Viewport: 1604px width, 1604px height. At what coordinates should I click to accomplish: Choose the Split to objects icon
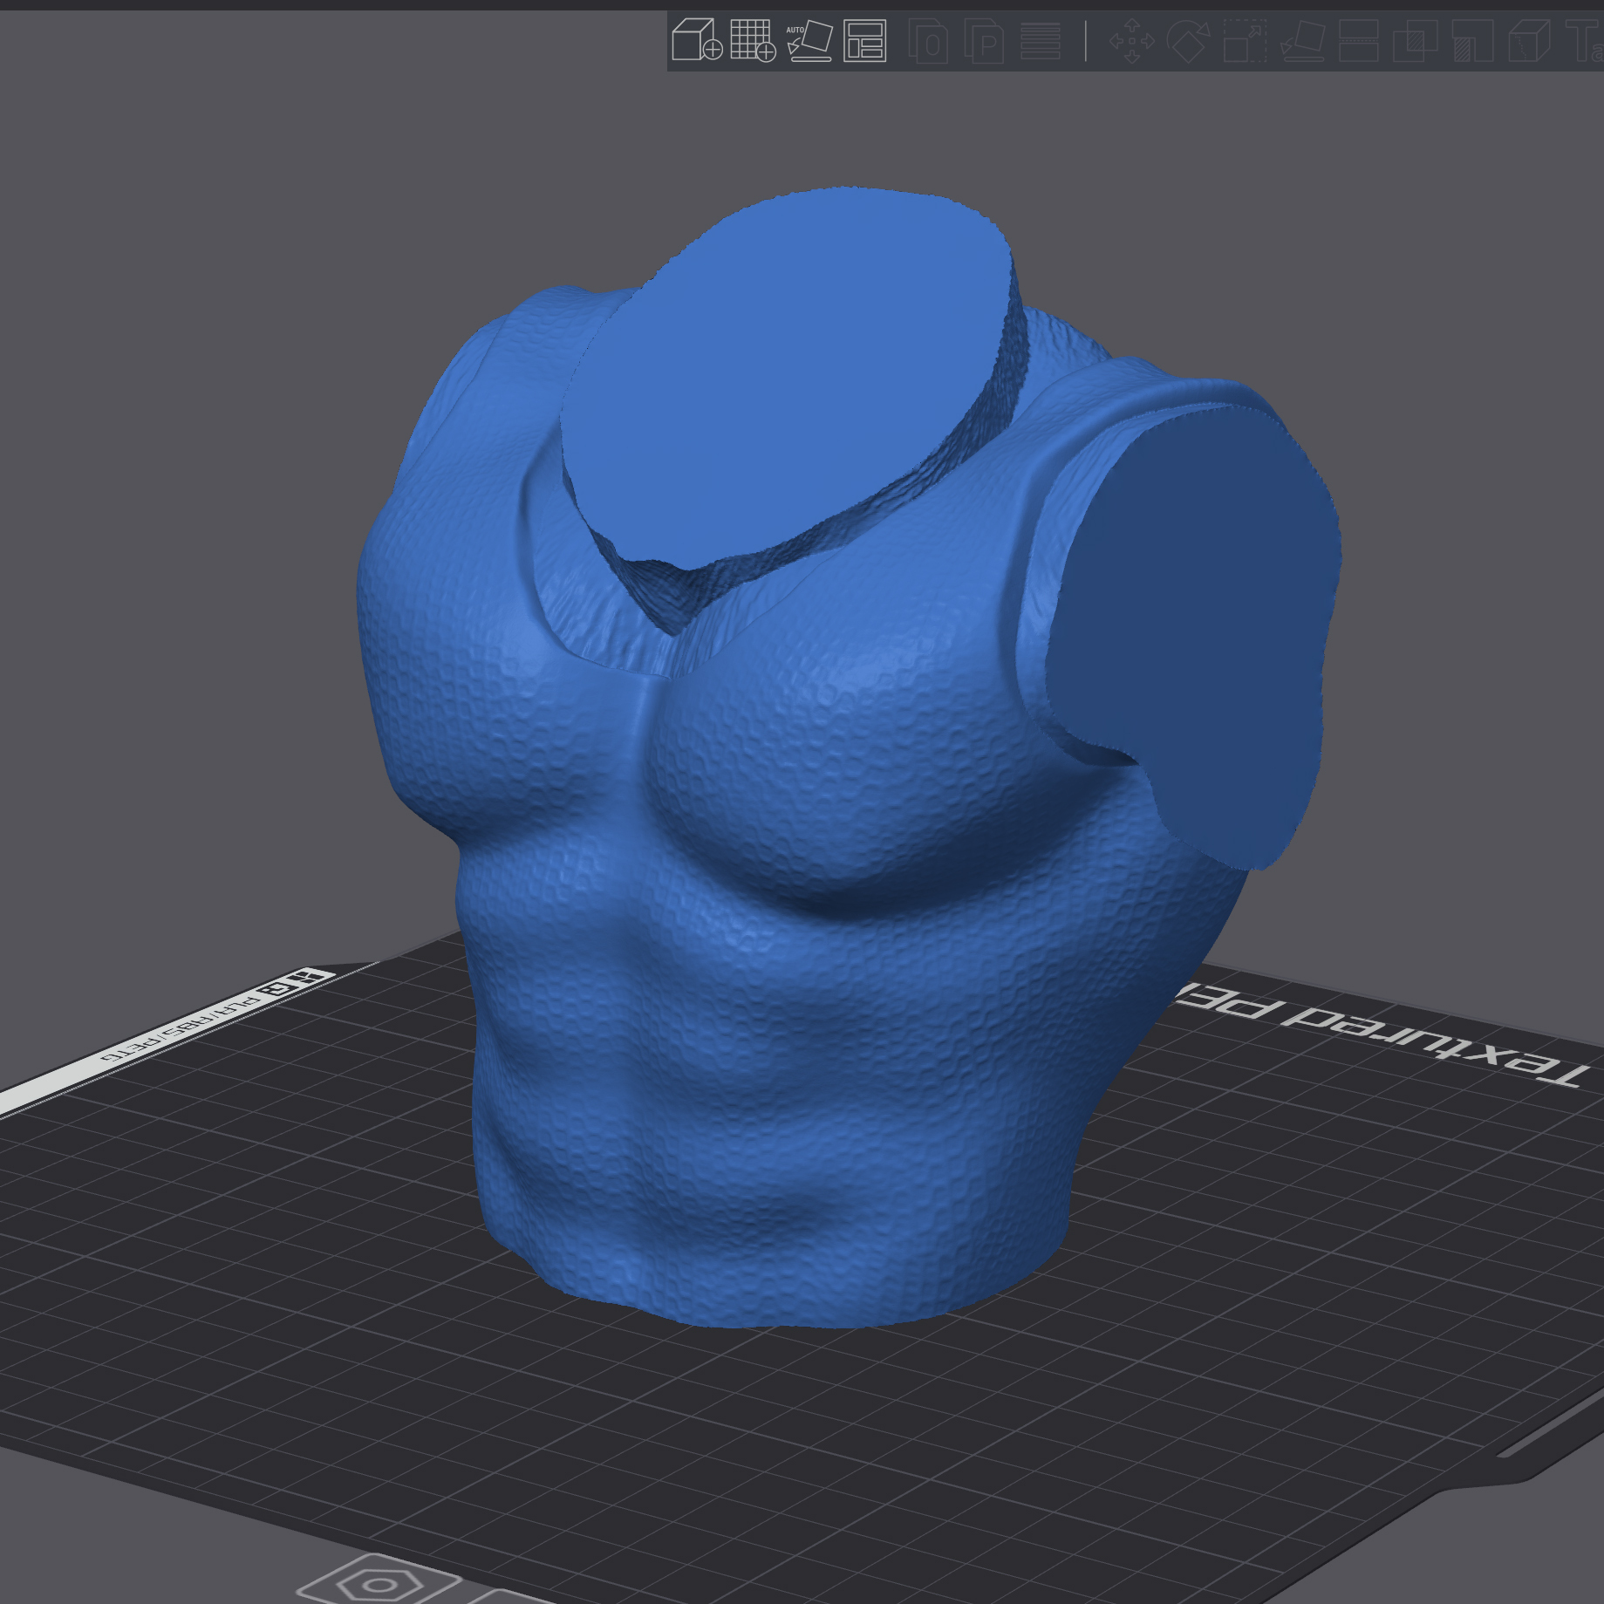click(929, 40)
